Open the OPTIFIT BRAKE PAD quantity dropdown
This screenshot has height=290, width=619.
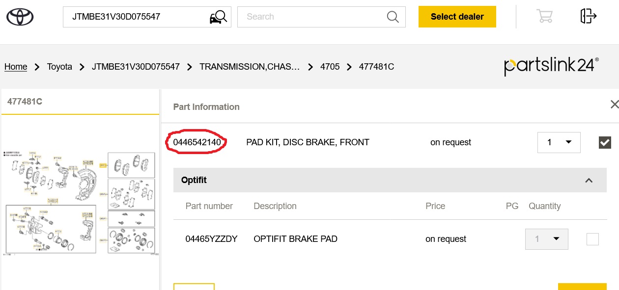coord(546,239)
